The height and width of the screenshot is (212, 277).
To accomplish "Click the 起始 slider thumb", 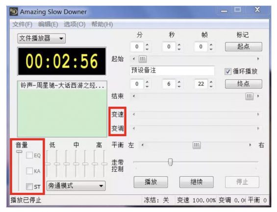I will click(142, 59).
